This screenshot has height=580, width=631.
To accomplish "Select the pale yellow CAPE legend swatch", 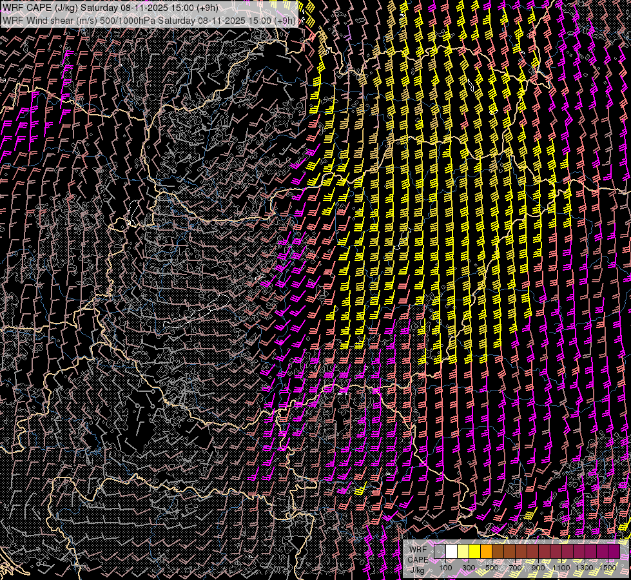I will (x=463, y=552).
